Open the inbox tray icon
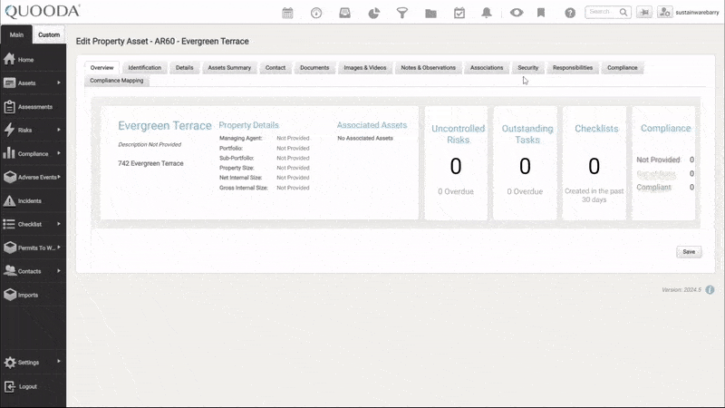 [x=345, y=13]
